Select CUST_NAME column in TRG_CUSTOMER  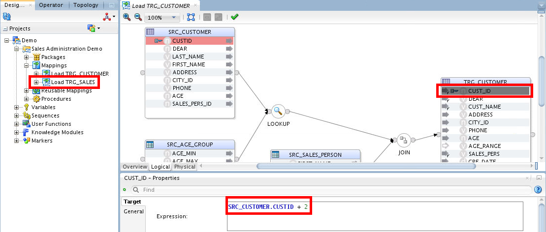(486, 107)
